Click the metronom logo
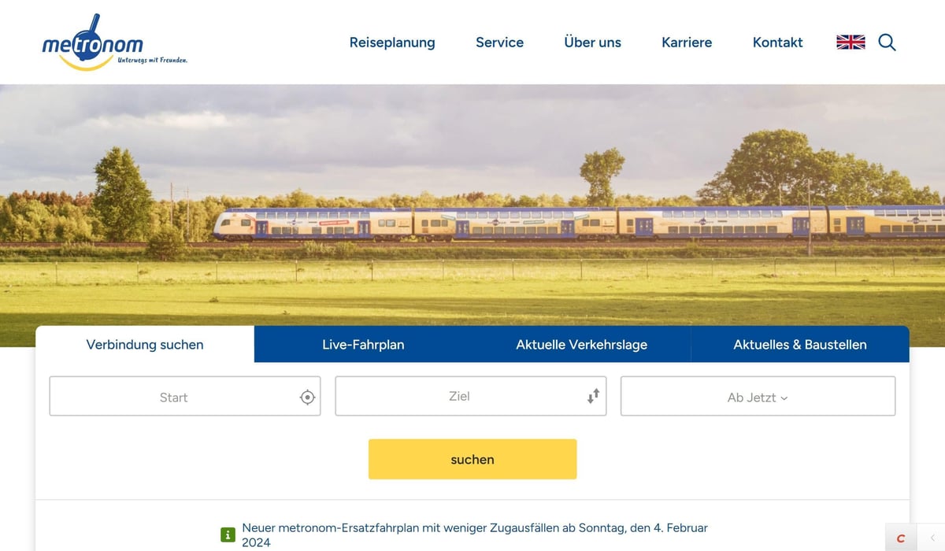 point(114,43)
